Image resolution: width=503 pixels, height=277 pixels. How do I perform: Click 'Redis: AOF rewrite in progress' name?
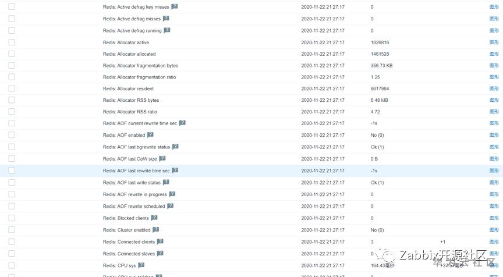click(134, 194)
